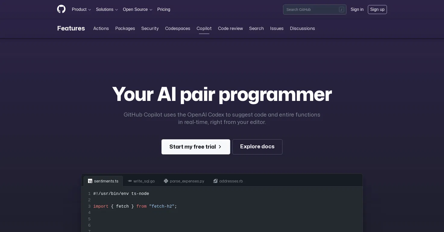This screenshot has height=232, width=444.
Task: Expand the Product dropdown menu
Action: pyautogui.click(x=81, y=9)
